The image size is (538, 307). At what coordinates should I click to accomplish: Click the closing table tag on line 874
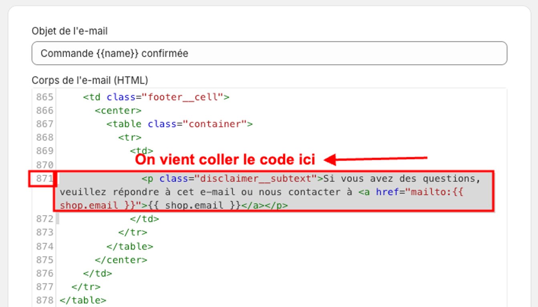click(x=130, y=247)
